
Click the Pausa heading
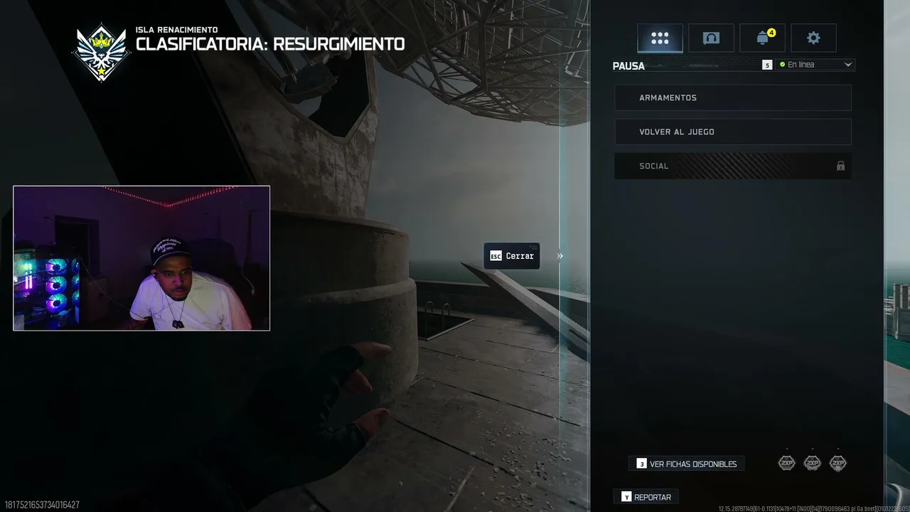[x=628, y=66]
